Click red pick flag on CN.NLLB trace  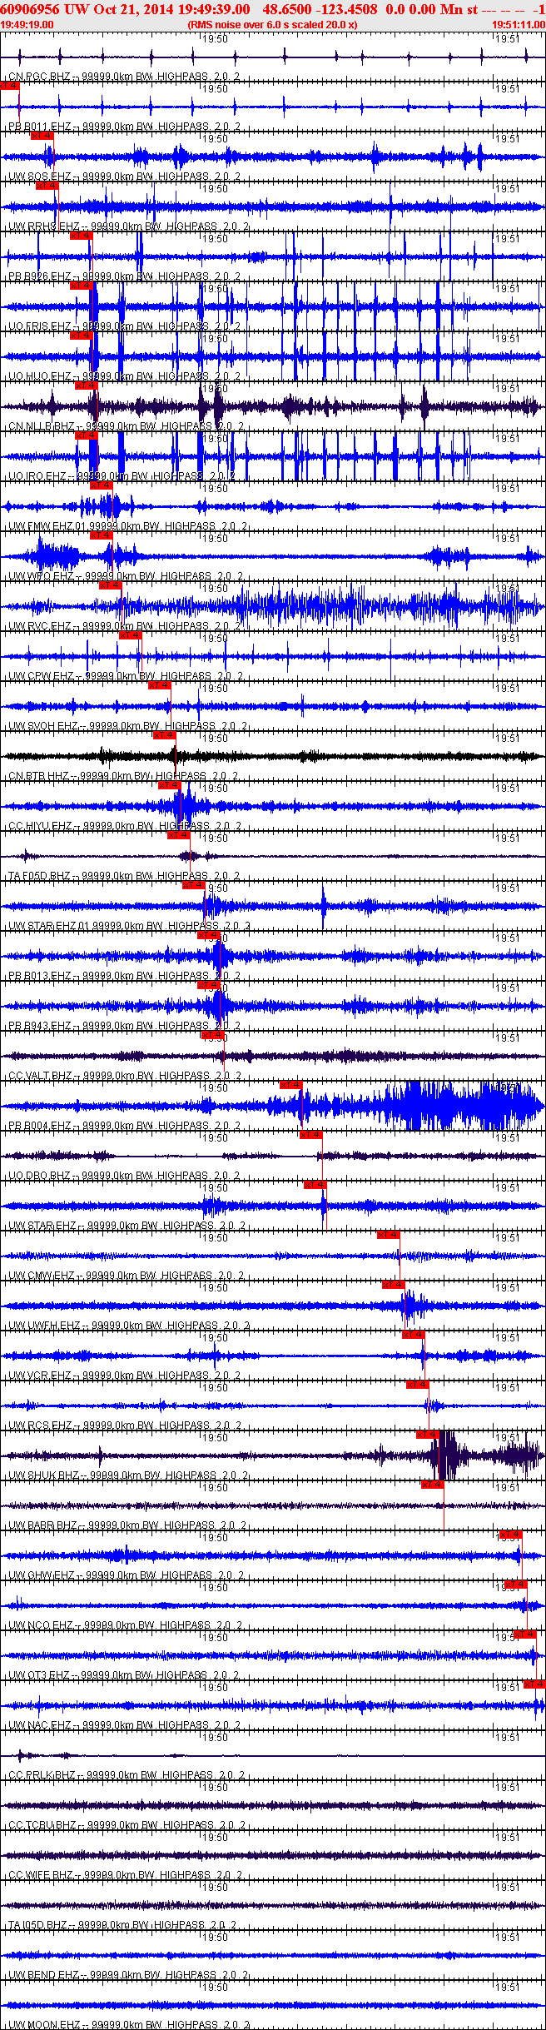[x=87, y=386]
